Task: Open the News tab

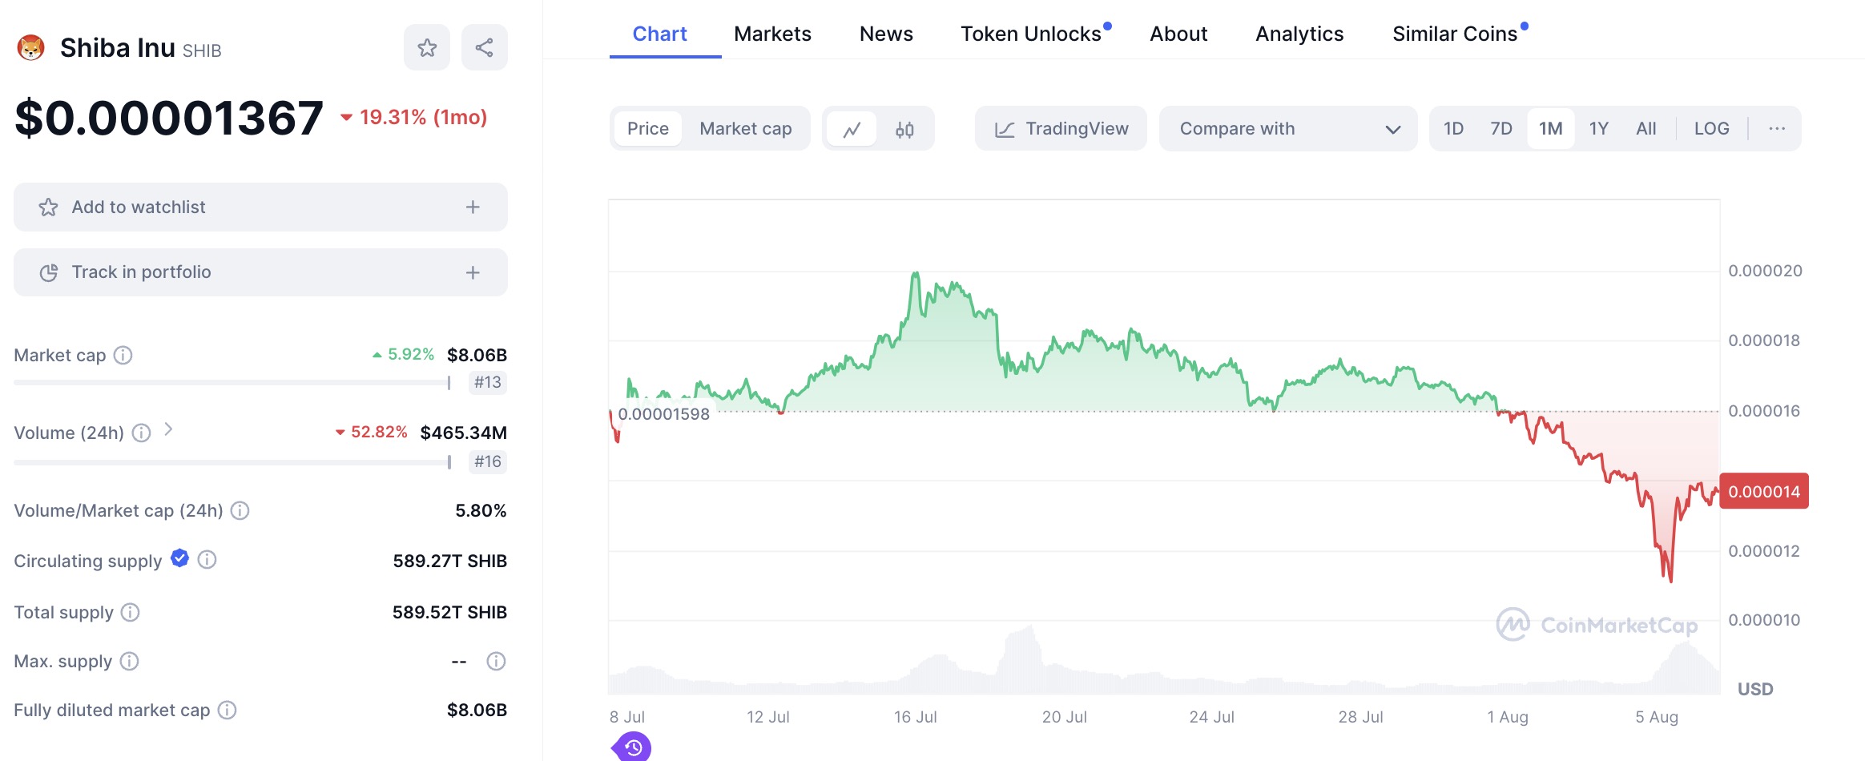Action: 886,34
